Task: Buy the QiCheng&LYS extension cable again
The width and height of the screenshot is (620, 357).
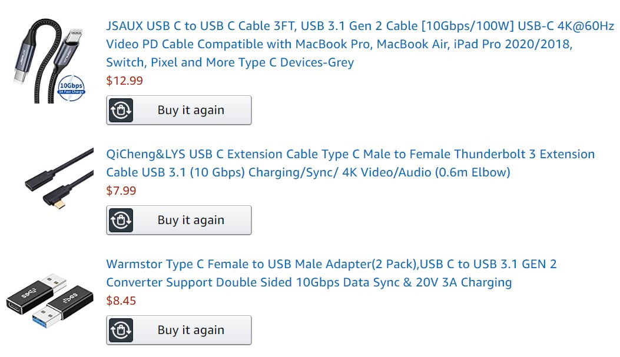Action: [179, 220]
